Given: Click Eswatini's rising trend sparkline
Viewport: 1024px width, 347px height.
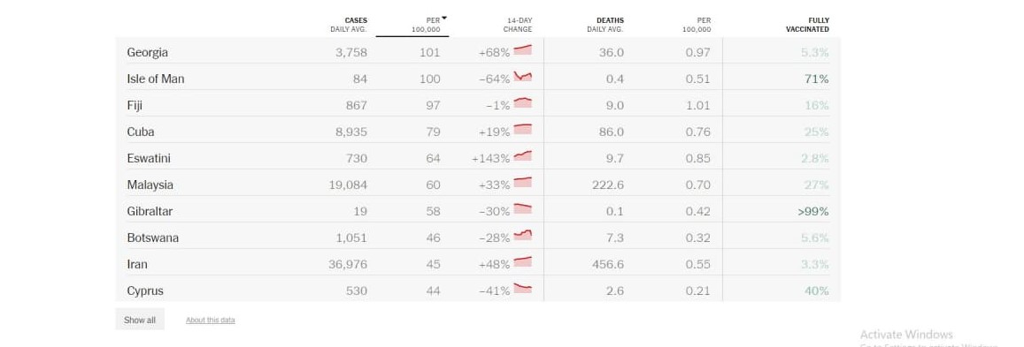Looking at the screenshot, I should click(522, 156).
